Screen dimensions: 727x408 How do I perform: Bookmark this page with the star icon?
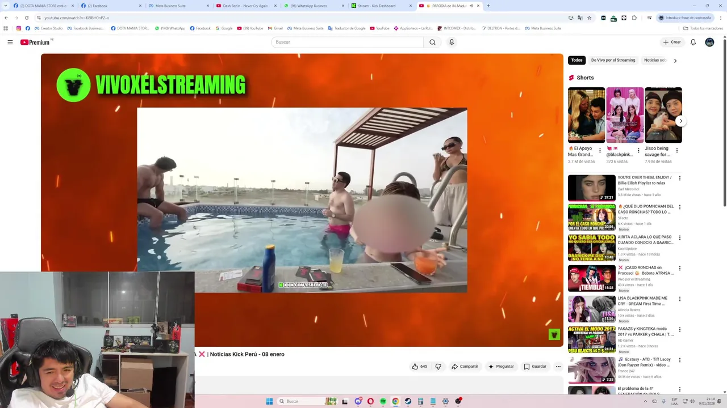pyautogui.click(x=589, y=18)
